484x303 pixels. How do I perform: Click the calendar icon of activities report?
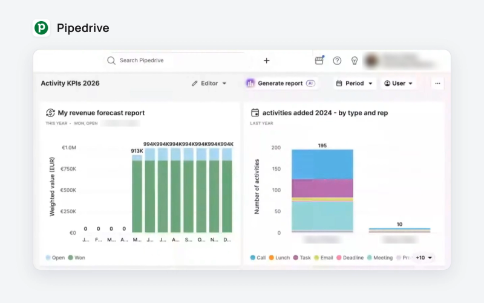pyautogui.click(x=255, y=113)
